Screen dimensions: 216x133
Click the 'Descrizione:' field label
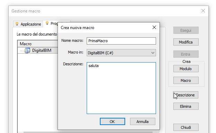73,64
